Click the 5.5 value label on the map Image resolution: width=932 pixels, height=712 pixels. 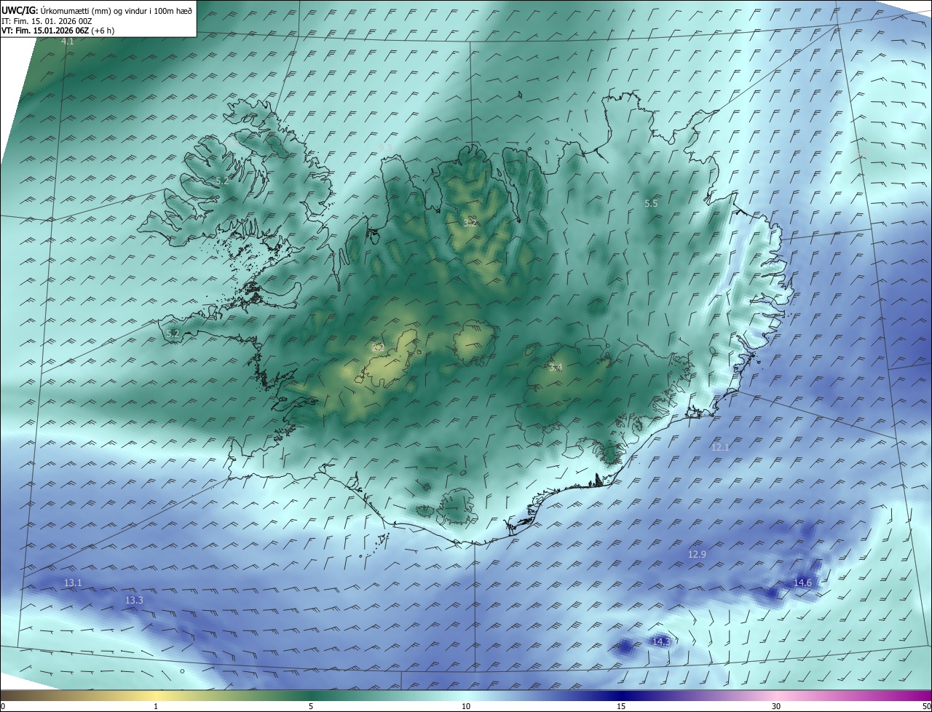click(651, 204)
